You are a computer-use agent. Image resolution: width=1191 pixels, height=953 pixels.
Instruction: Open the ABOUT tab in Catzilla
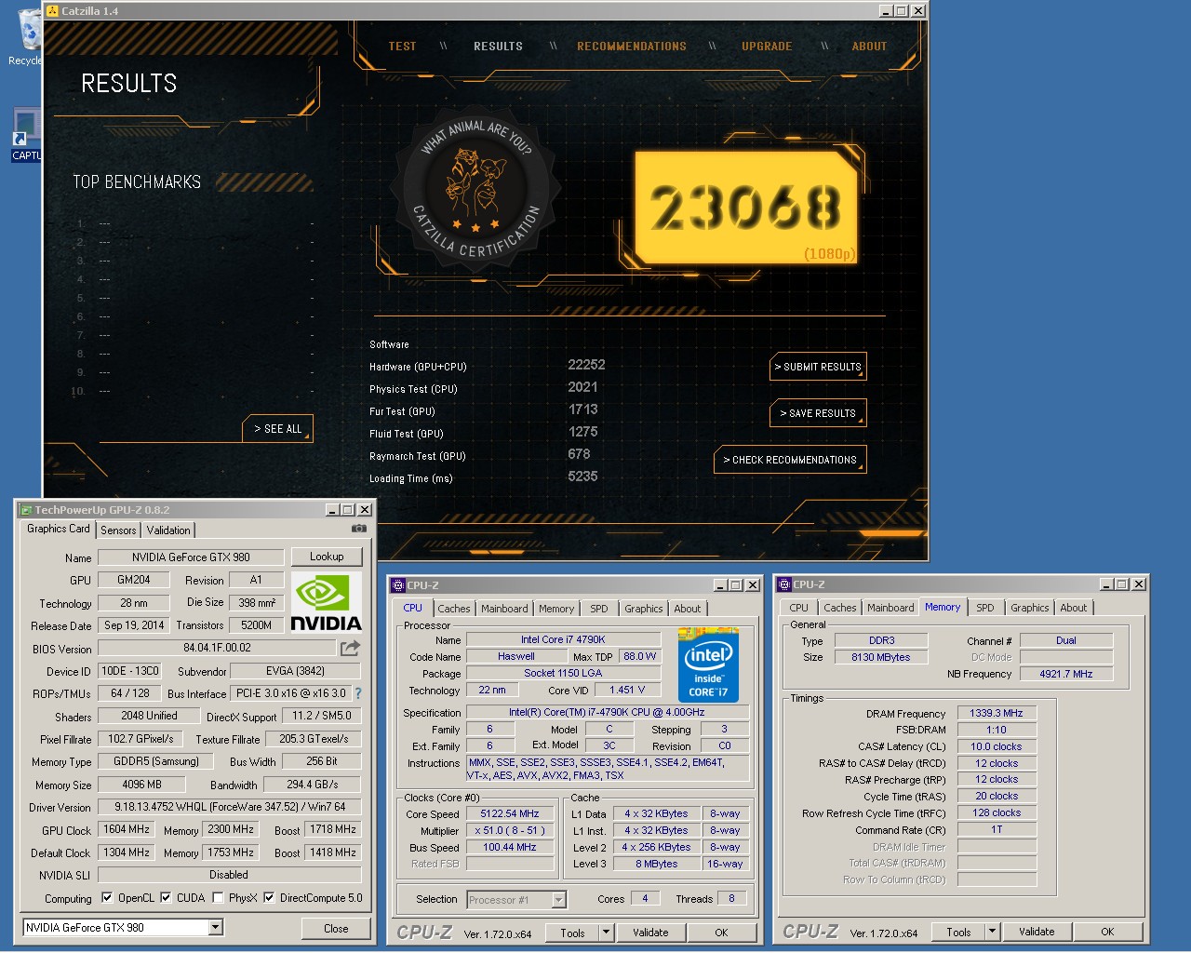point(869,47)
